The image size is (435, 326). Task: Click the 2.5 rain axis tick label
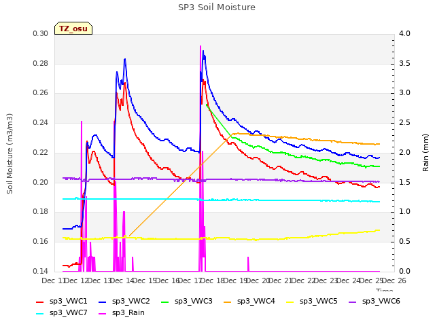tap(404, 122)
